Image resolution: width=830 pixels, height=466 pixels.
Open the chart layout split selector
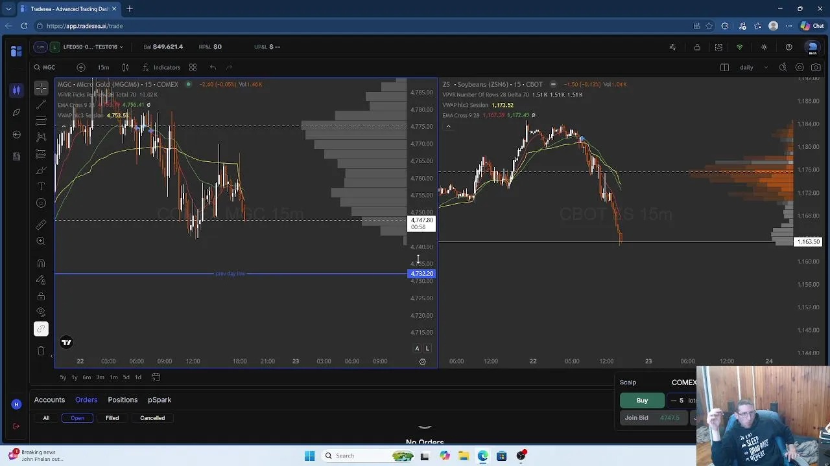(724, 67)
